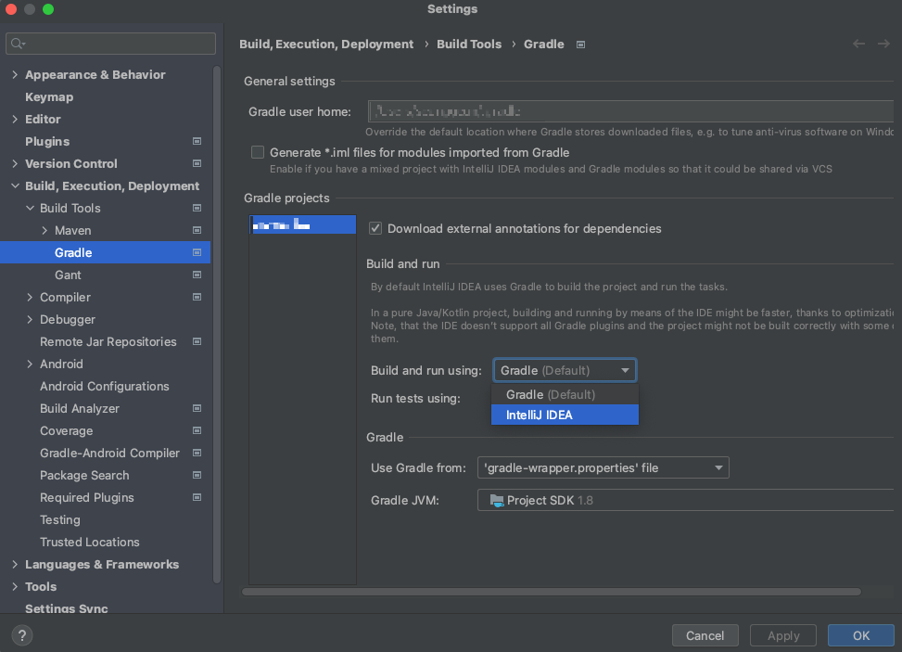Click the project-level icon beside Remote Jar Repositories
Viewport: 902px width, 652px height.
click(197, 341)
